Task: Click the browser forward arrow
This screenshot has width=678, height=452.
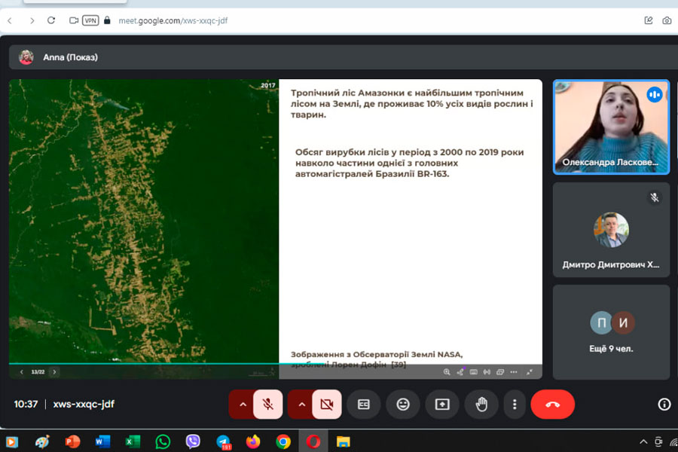Action: point(32,20)
